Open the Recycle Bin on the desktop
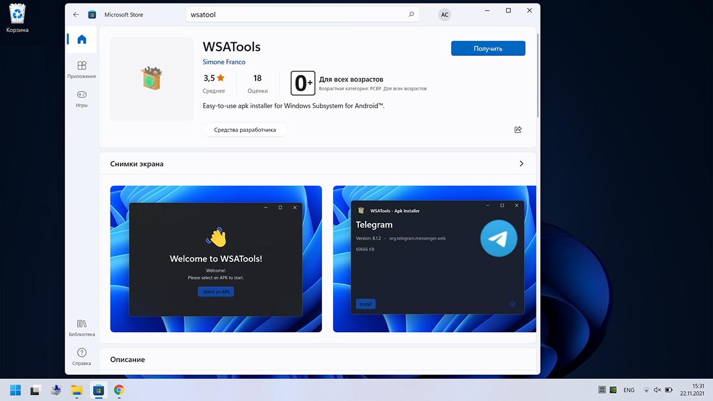713x401 pixels. [17, 18]
